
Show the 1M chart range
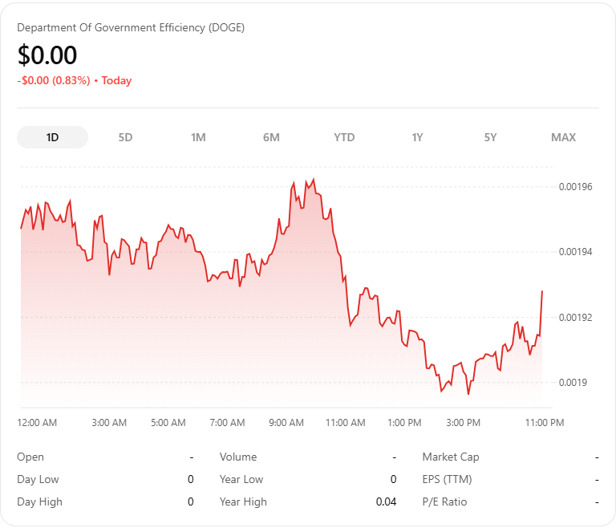(198, 137)
